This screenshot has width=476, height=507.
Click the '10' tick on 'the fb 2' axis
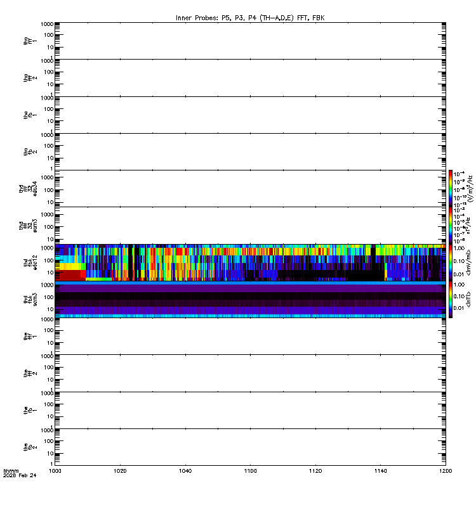point(50,453)
